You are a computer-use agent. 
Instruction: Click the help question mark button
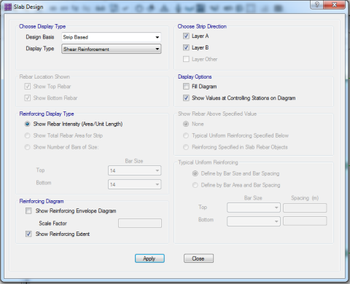[x=317, y=4]
